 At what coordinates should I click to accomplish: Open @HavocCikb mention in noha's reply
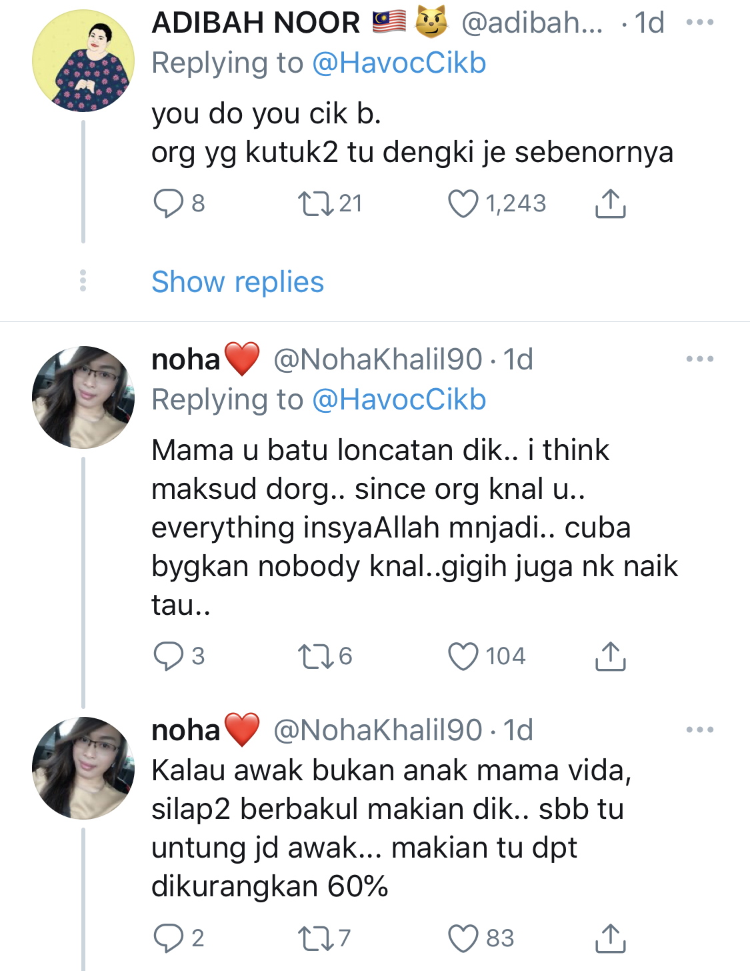point(399,400)
